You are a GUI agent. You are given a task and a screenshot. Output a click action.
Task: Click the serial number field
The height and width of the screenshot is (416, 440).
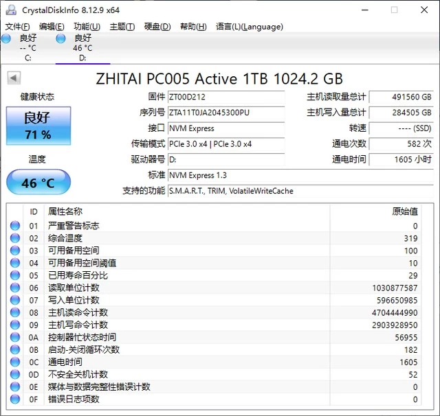(x=226, y=113)
